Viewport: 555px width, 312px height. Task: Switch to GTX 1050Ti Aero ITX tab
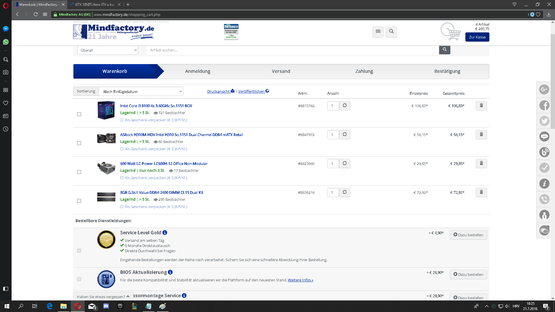click(95, 4)
